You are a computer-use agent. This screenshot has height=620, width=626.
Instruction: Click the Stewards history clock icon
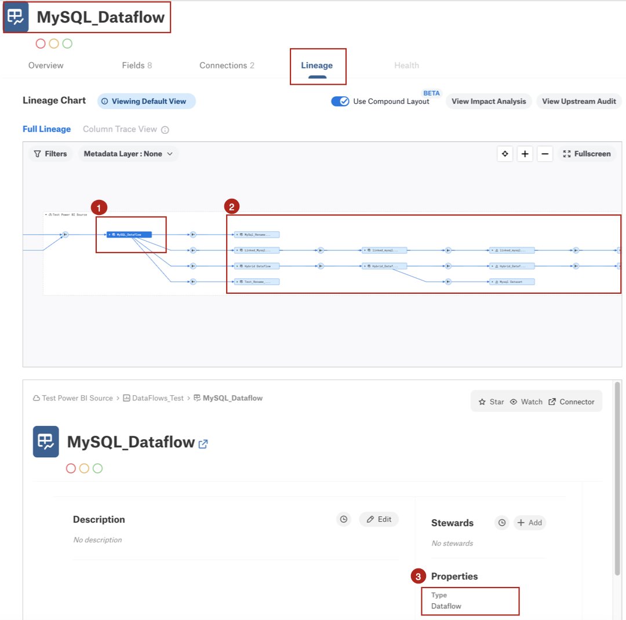(502, 523)
